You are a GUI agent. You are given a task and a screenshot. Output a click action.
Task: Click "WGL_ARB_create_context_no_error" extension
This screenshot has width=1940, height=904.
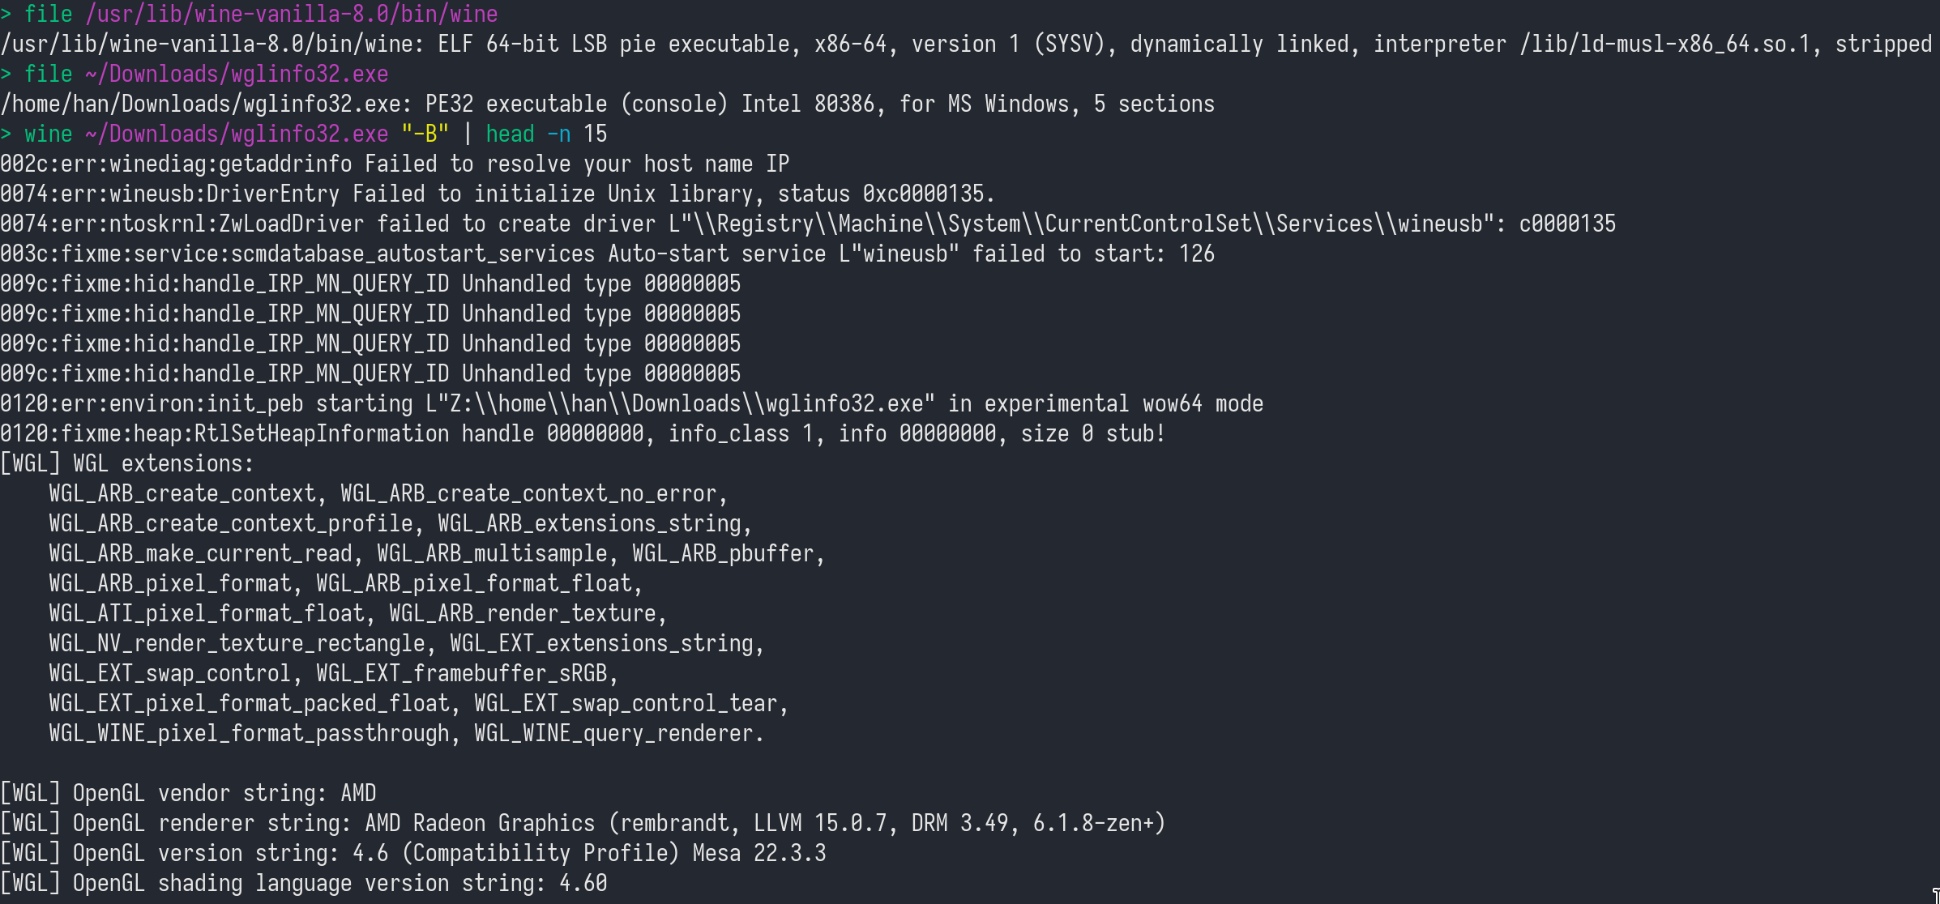pyautogui.click(x=528, y=494)
